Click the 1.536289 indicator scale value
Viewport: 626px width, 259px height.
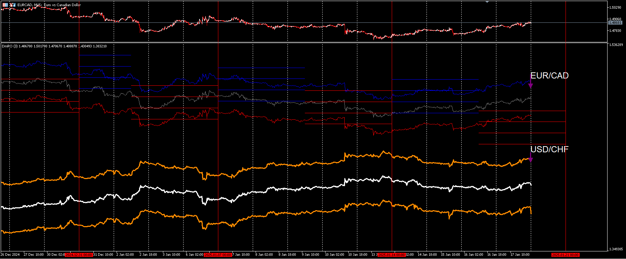pyautogui.click(x=616, y=44)
